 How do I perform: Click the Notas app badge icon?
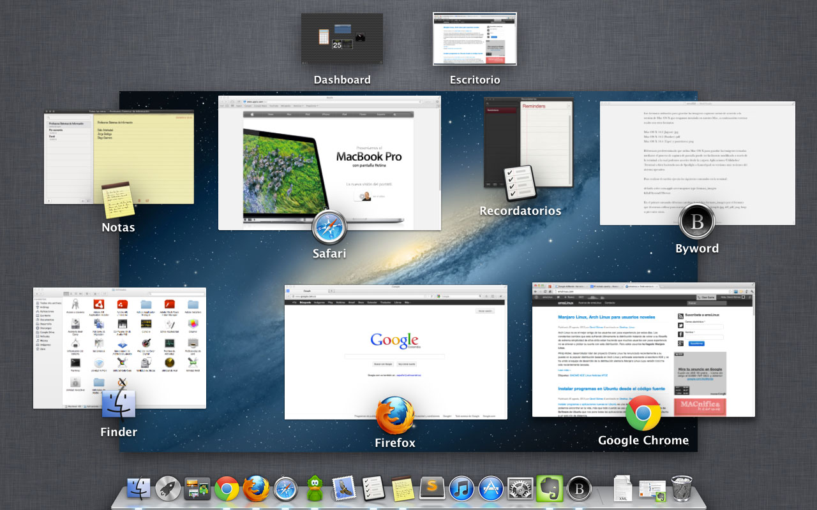coord(119,201)
